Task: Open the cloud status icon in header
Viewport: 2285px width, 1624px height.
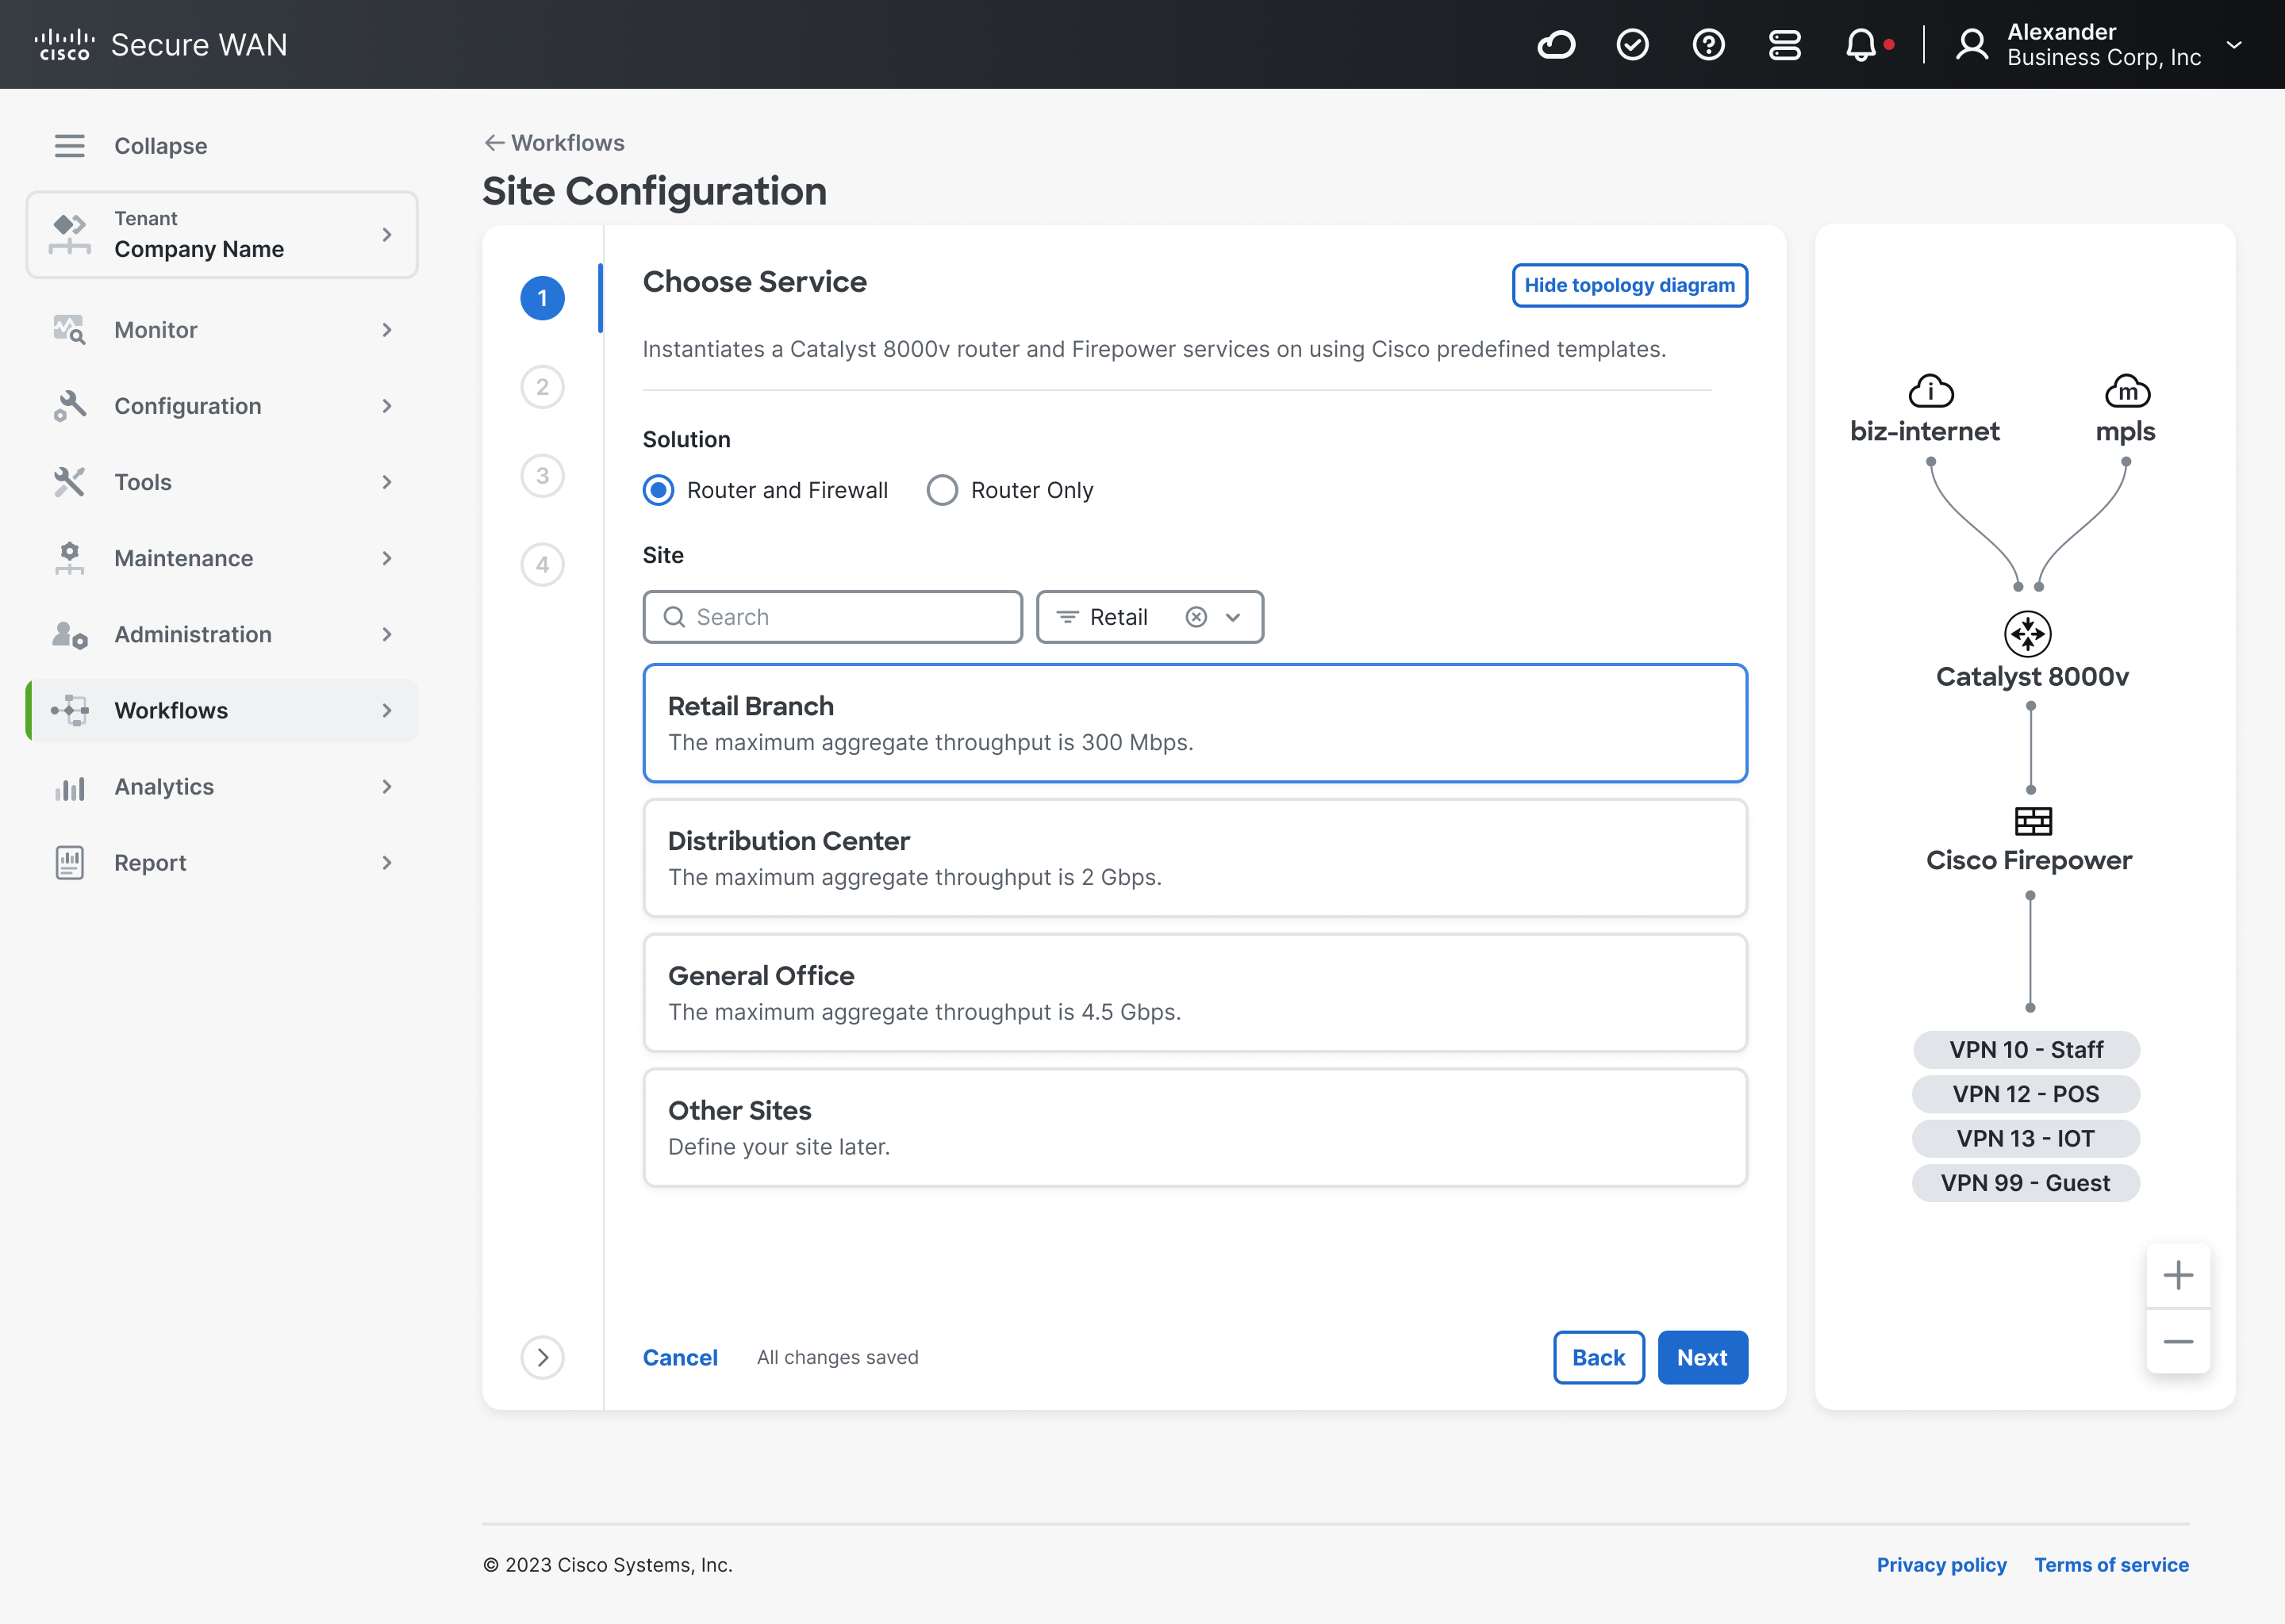Action: [x=1556, y=45]
